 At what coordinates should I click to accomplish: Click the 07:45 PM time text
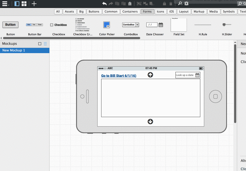click(x=151, y=68)
